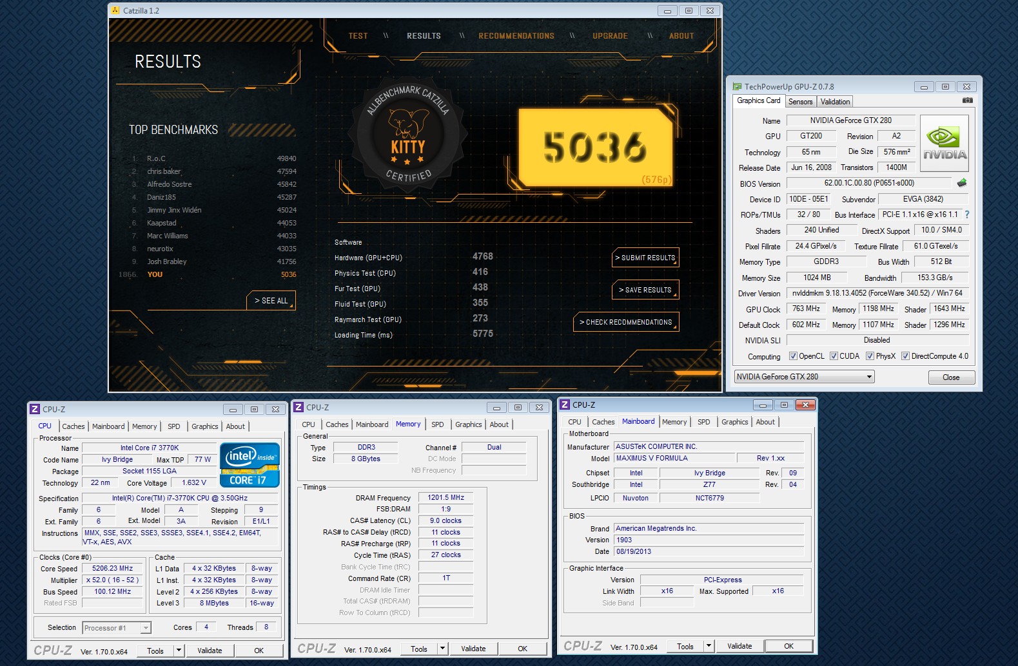The image size is (1018, 666).
Task: Click the Core Speed 5206.23 MHz field
Action: [112, 569]
